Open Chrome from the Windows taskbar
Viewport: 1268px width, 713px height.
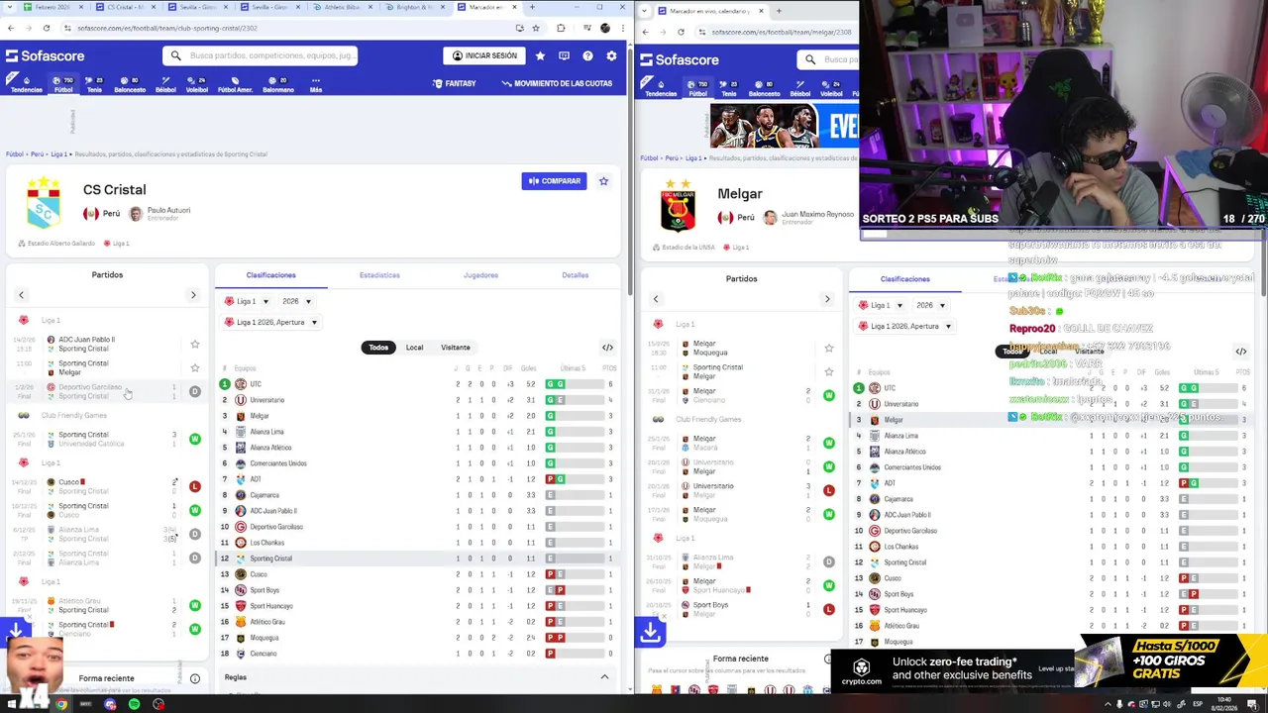tap(61, 704)
